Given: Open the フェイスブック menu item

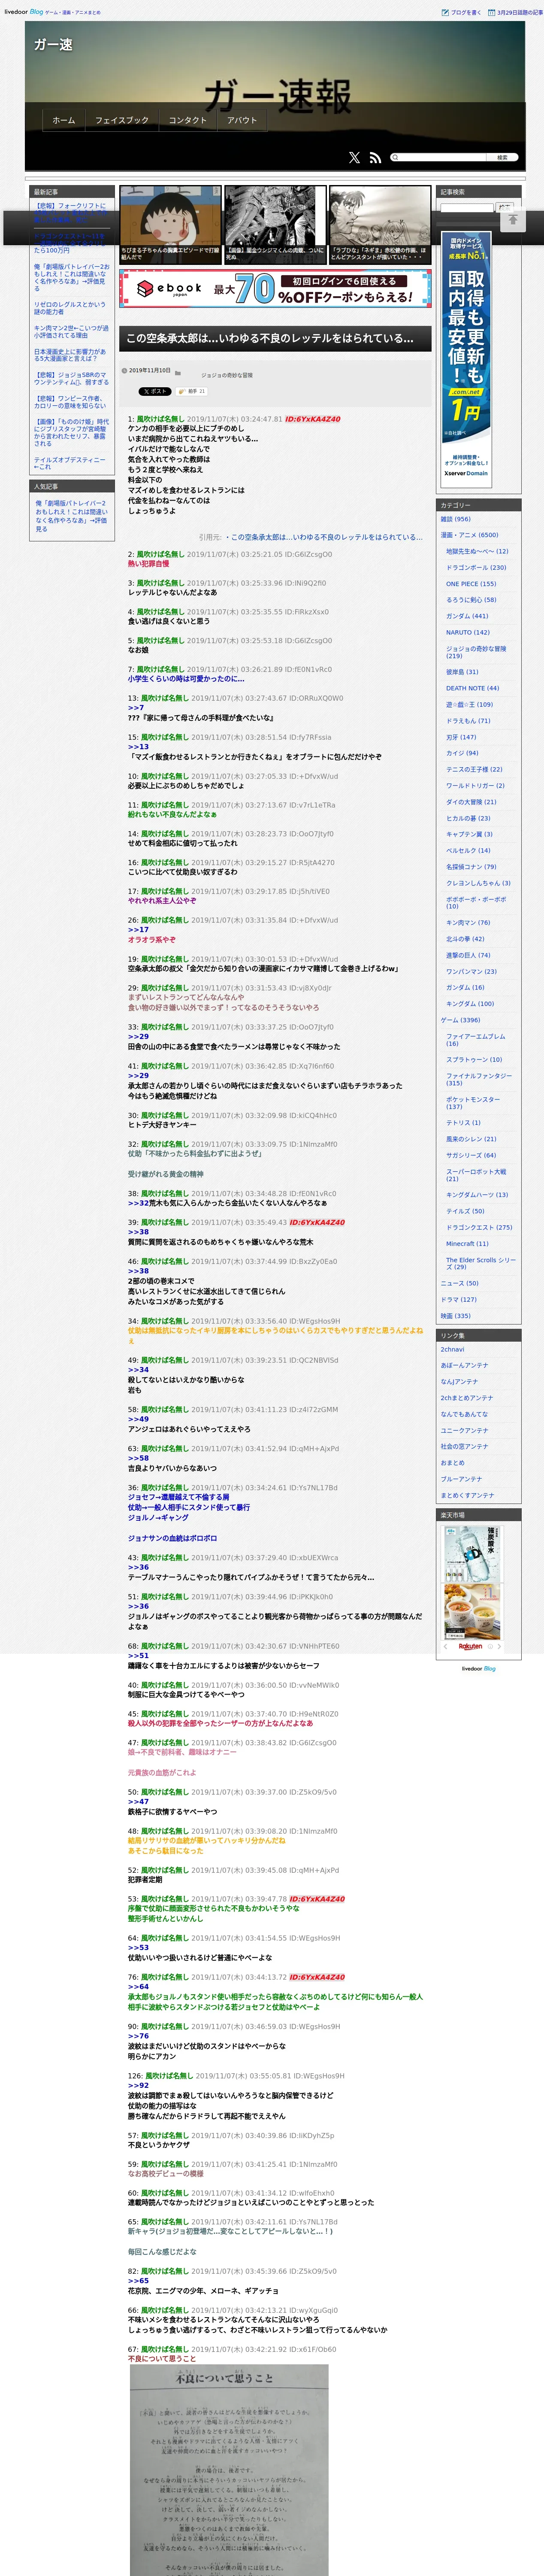Looking at the screenshot, I should coord(122,120).
